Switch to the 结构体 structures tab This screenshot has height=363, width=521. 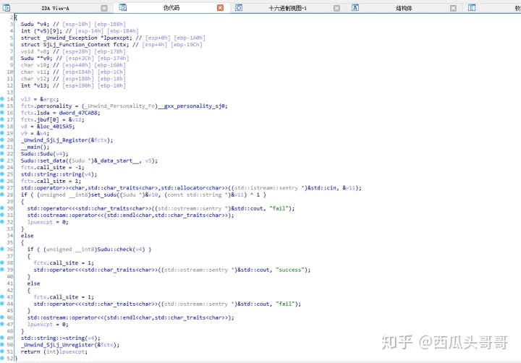[404, 8]
